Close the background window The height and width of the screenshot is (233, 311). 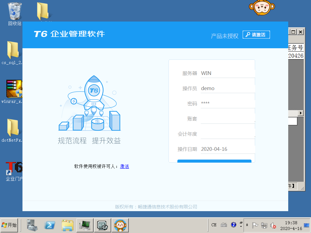tap(300, 32)
